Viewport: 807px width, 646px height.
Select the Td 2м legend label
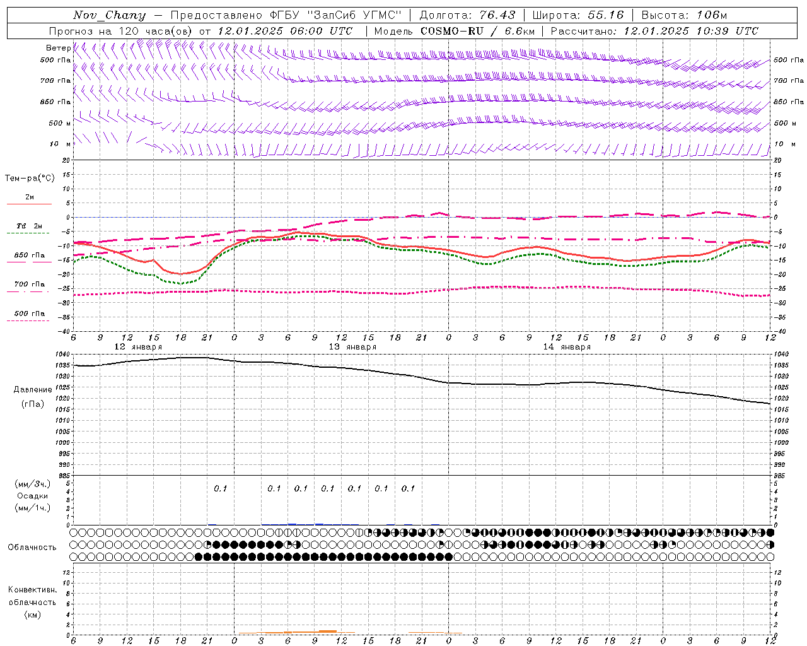pyautogui.click(x=29, y=226)
